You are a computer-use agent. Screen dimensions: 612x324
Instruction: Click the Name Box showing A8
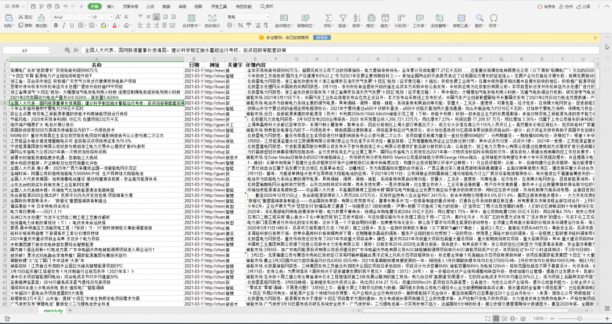(25, 50)
